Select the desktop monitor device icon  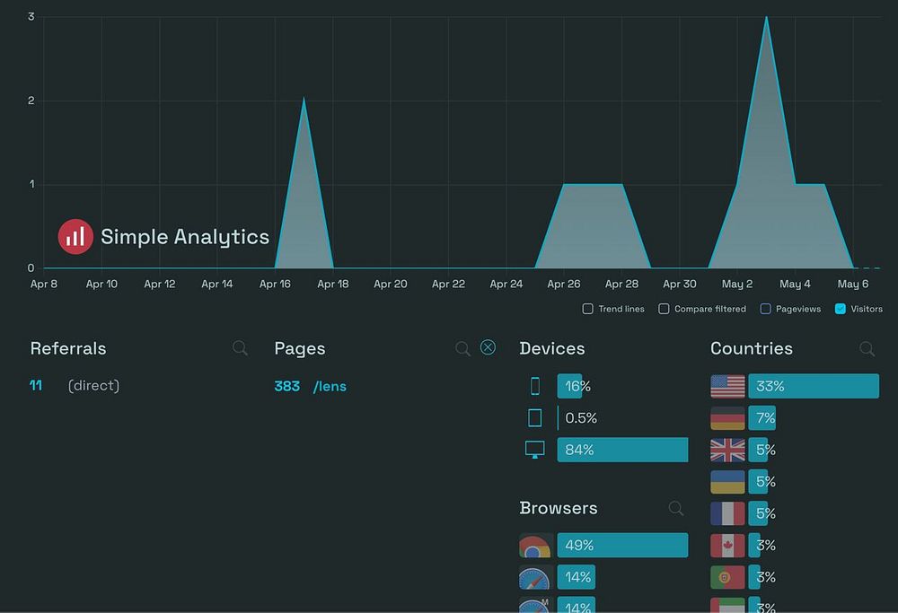535,450
